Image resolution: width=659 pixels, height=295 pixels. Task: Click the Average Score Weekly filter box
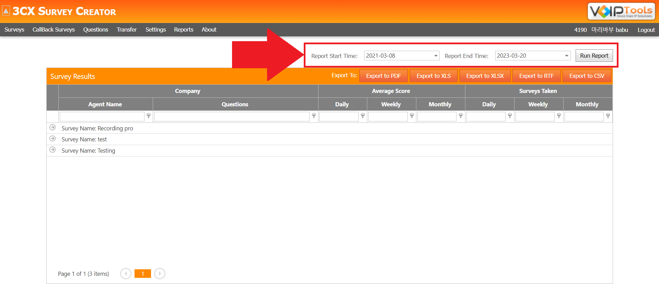388,117
